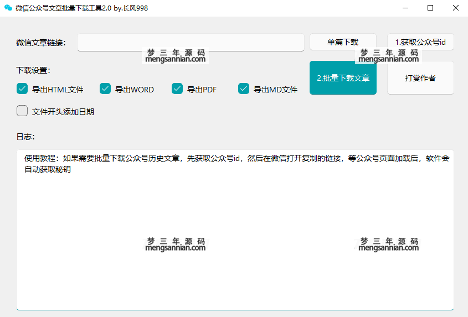Enable the 文件开头添加日期 checkbox
The image size is (468, 317).
22,111
